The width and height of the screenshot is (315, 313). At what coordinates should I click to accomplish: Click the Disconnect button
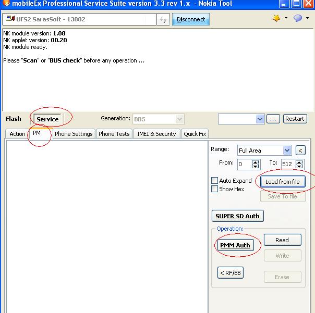(191, 19)
